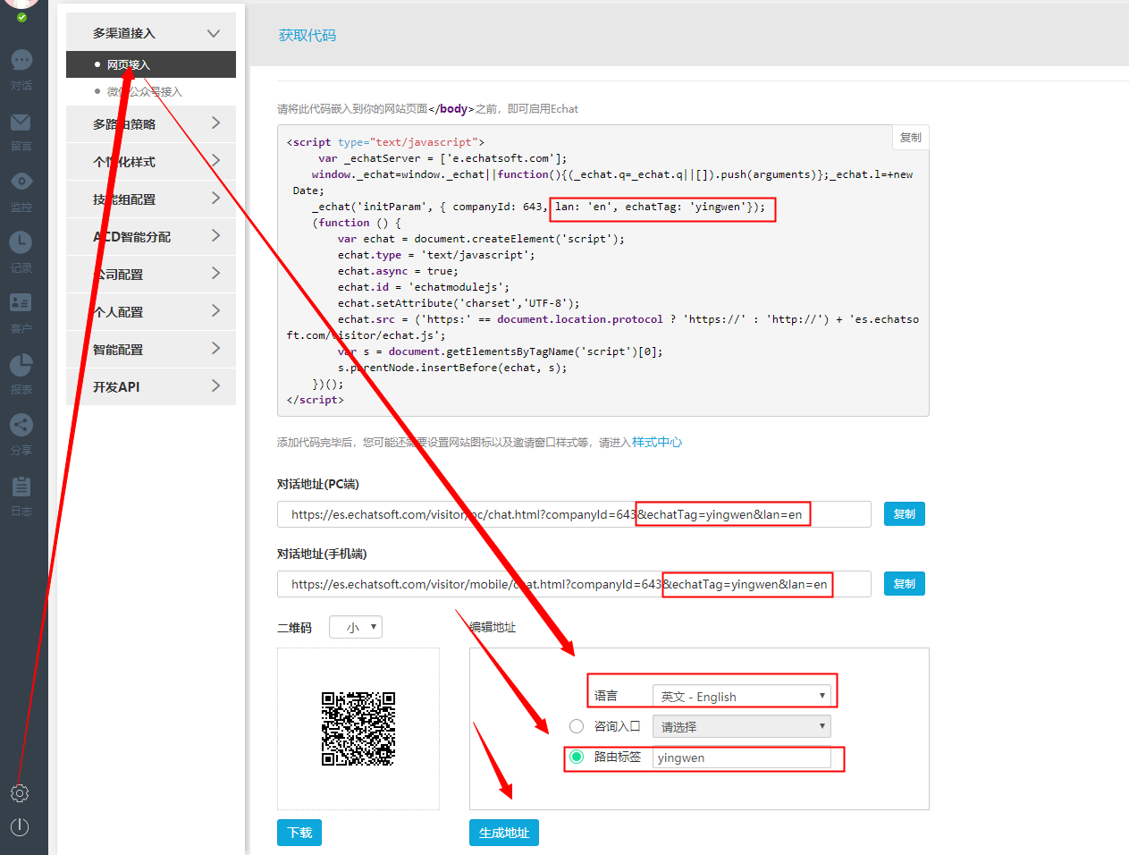
Task: Expand the 个性化样式 menu section
Action: (151, 161)
